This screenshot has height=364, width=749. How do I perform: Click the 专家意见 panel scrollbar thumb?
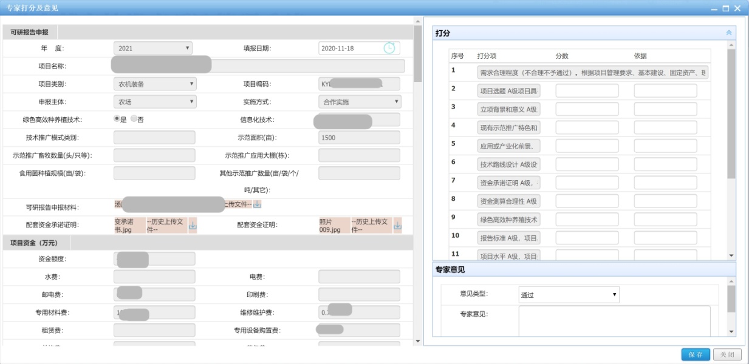point(731,298)
